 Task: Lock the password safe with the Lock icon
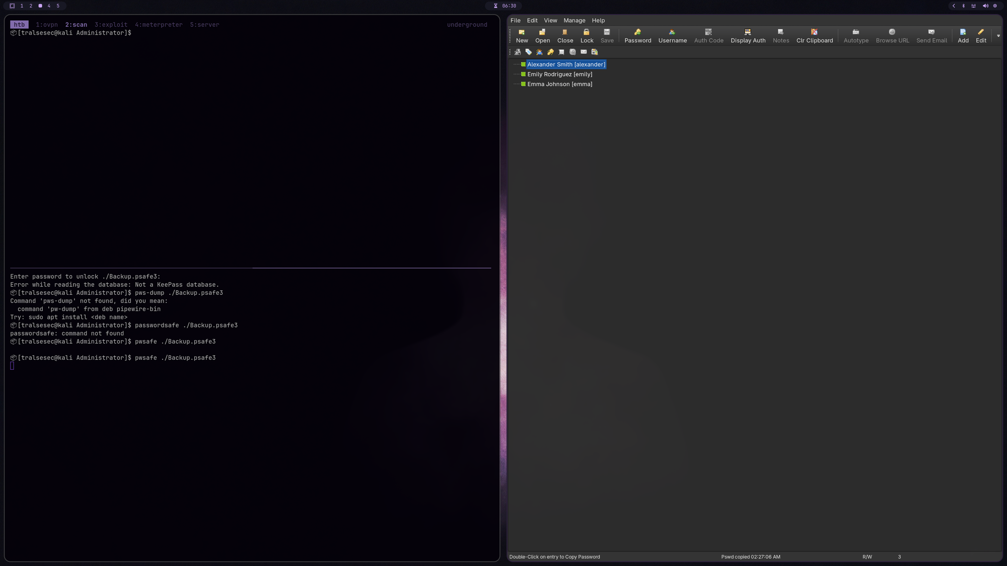587,35
